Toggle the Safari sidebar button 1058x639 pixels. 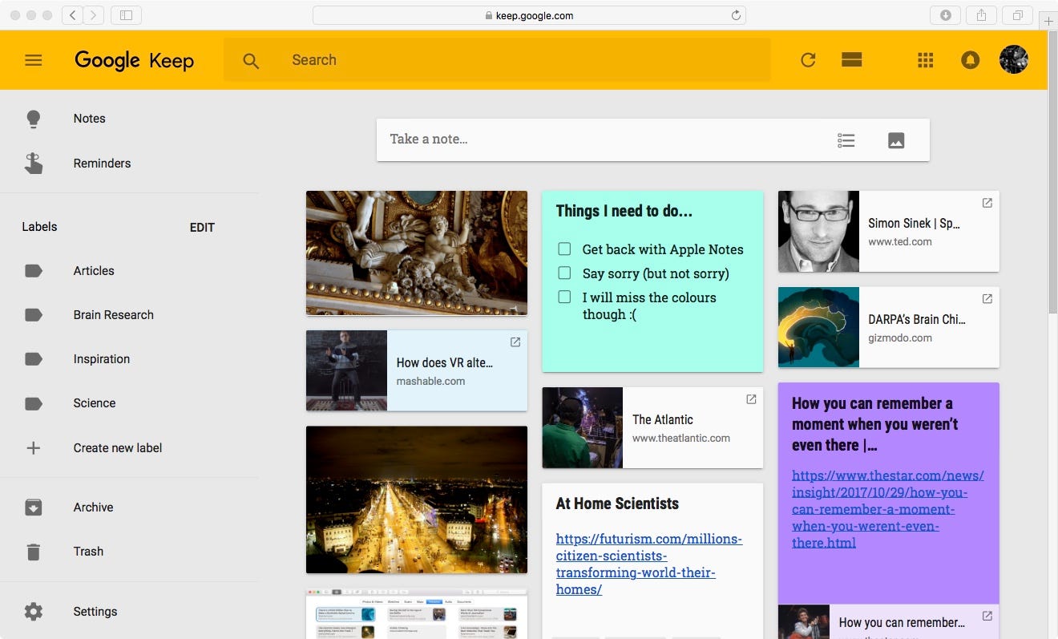126,15
